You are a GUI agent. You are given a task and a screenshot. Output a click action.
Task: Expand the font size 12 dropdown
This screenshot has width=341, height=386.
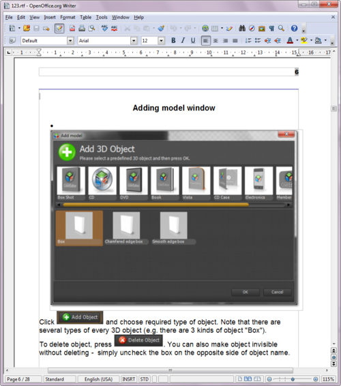161,41
